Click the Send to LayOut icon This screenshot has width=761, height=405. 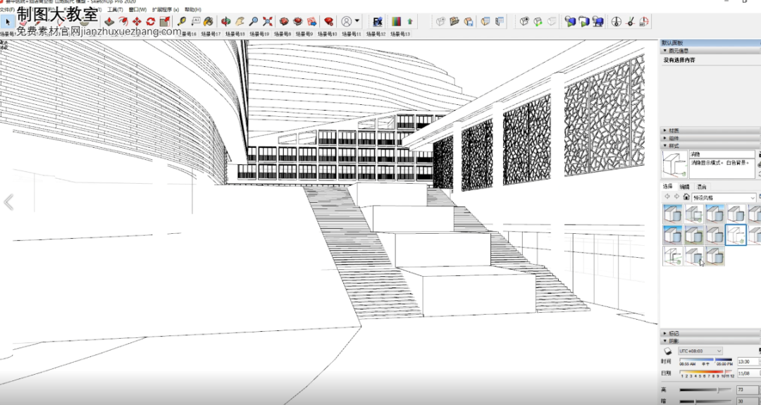tap(311, 21)
